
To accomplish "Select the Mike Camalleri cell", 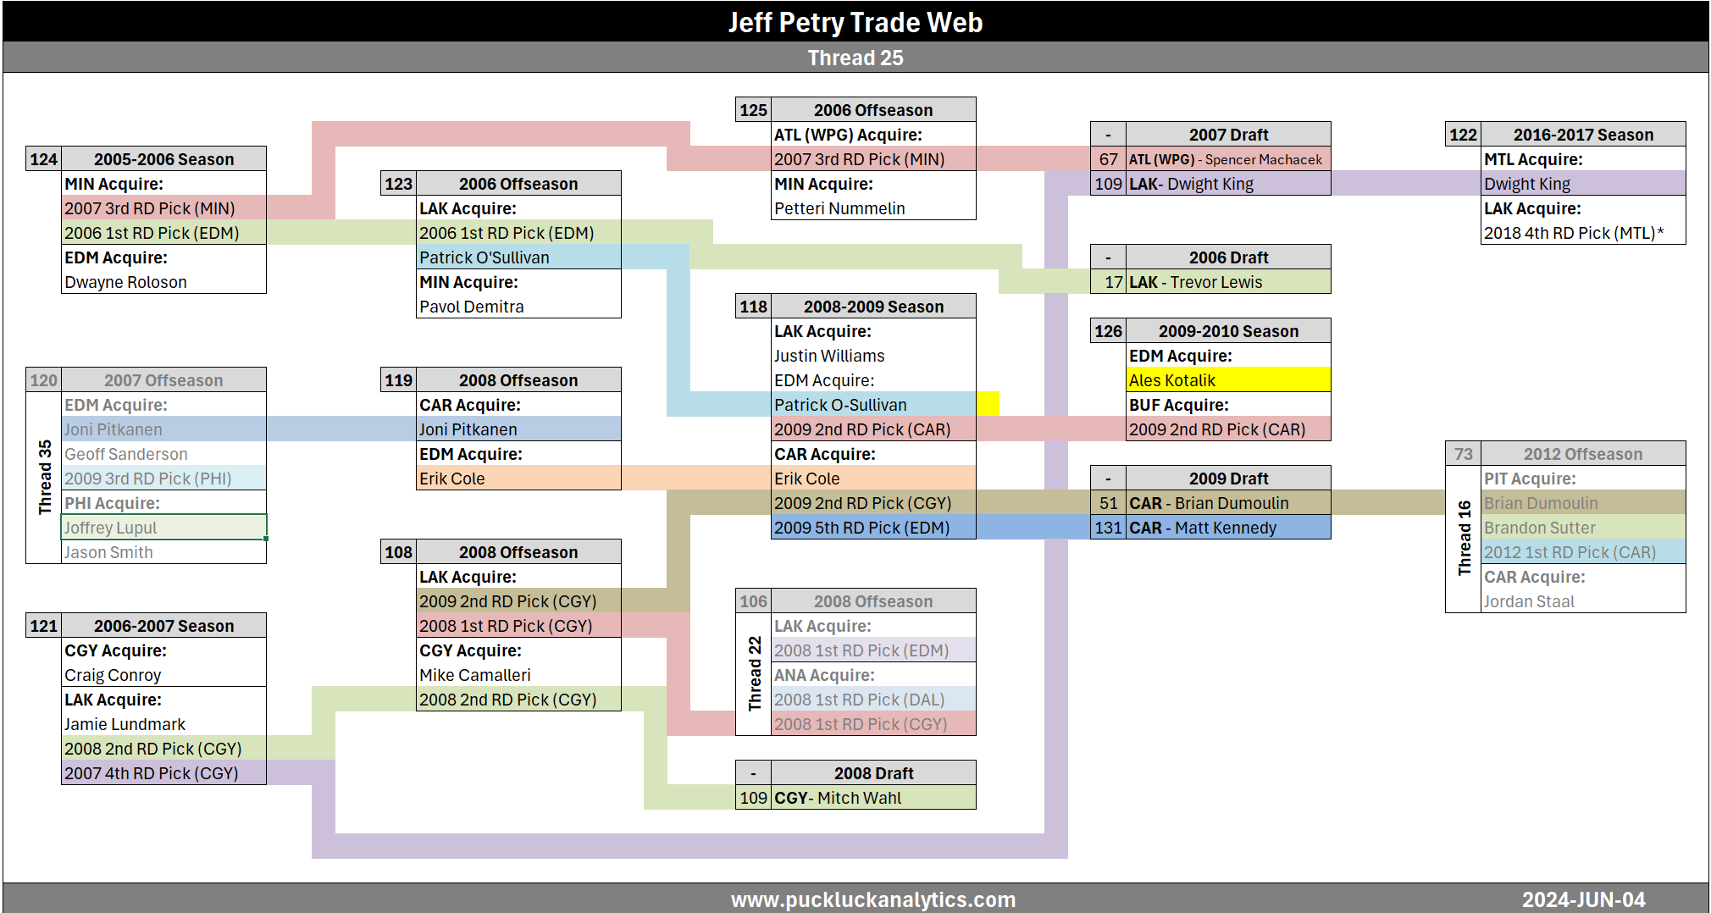I will click(518, 675).
